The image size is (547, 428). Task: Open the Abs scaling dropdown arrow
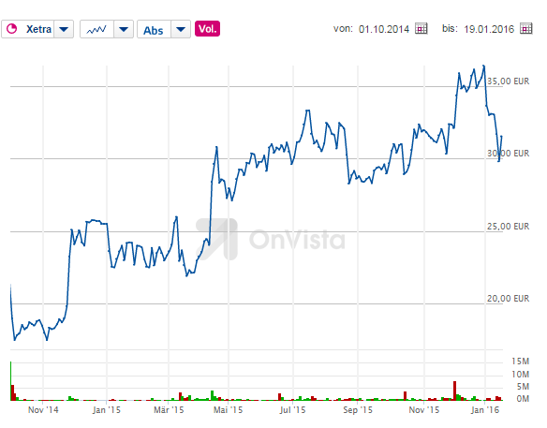181,29
